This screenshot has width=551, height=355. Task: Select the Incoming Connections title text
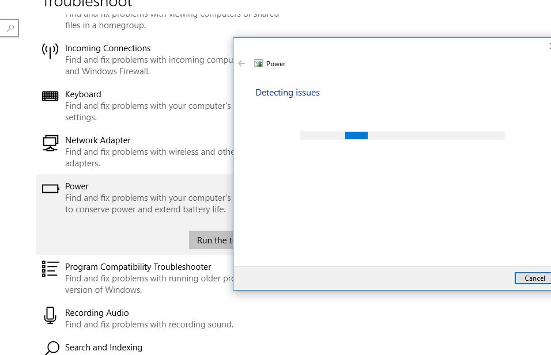(x=108, y=48)
